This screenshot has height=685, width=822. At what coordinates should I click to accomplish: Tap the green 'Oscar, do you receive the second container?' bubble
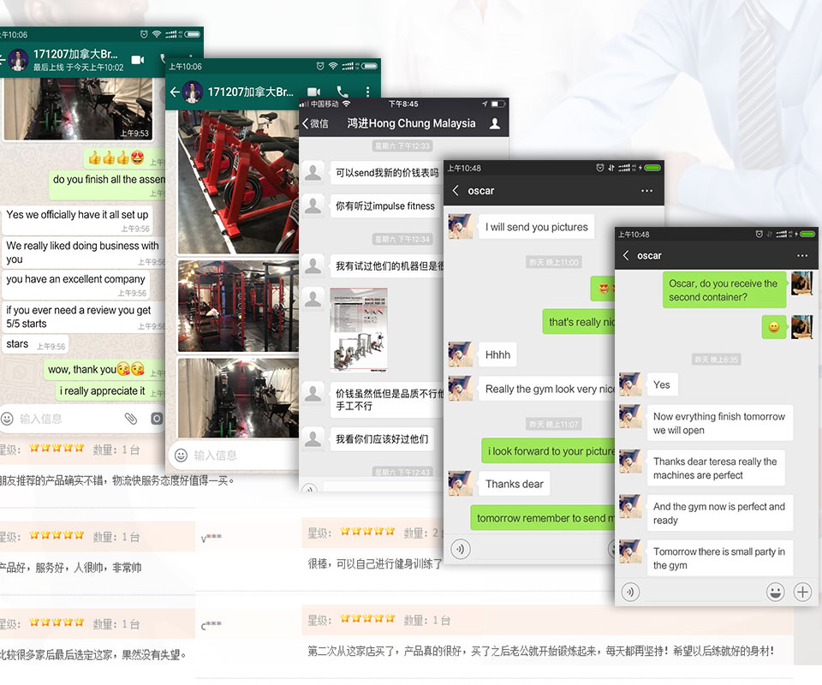coord(724,290)
